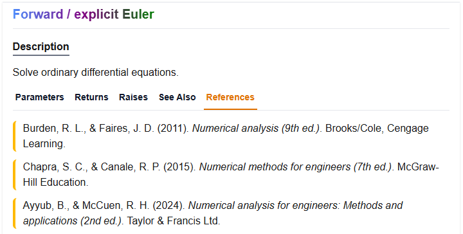The height and width of the screenshot is (234, 463).
Task: Select the Burden and Faires reference entry
Action: tap(226, 136)
